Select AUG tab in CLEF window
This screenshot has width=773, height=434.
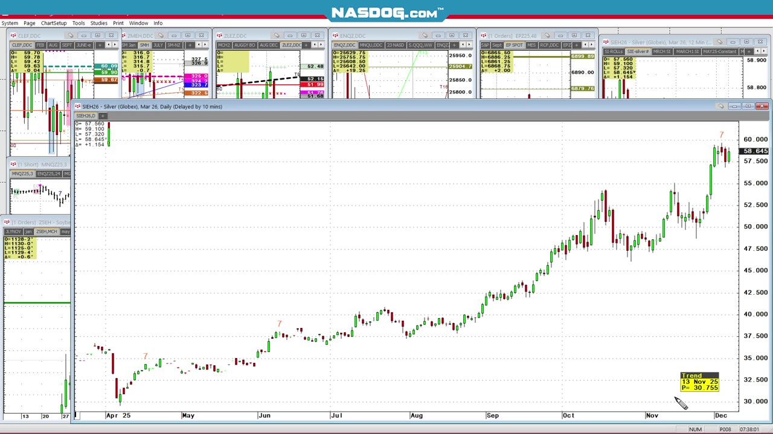click(x=53, y=45)
